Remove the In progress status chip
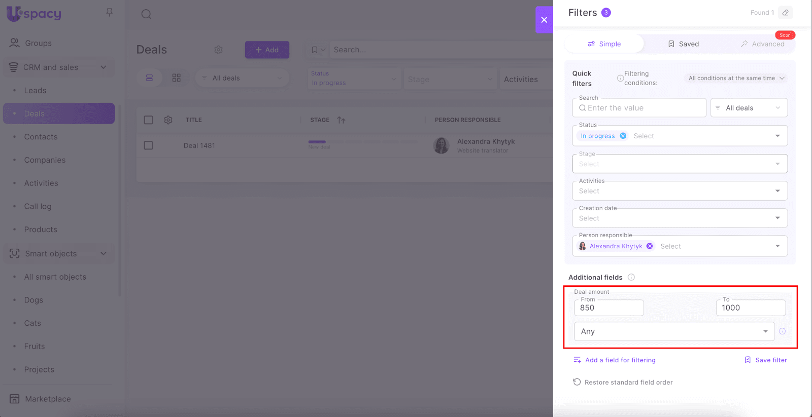The width and height of the screenshot is (812, 417). tap(623, 136)
